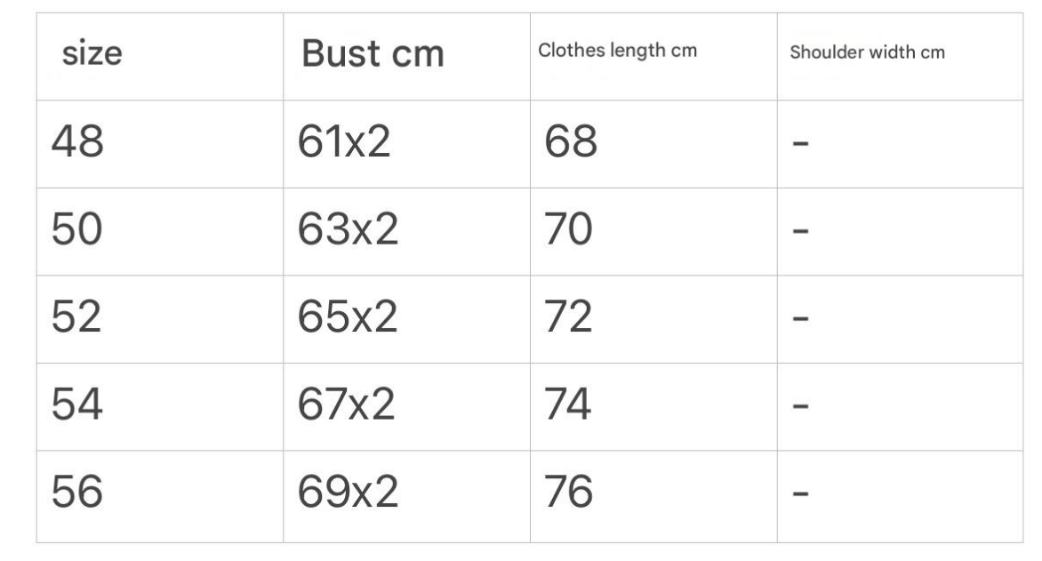Select the "Bust cm" header cell

tap(373, 55)
